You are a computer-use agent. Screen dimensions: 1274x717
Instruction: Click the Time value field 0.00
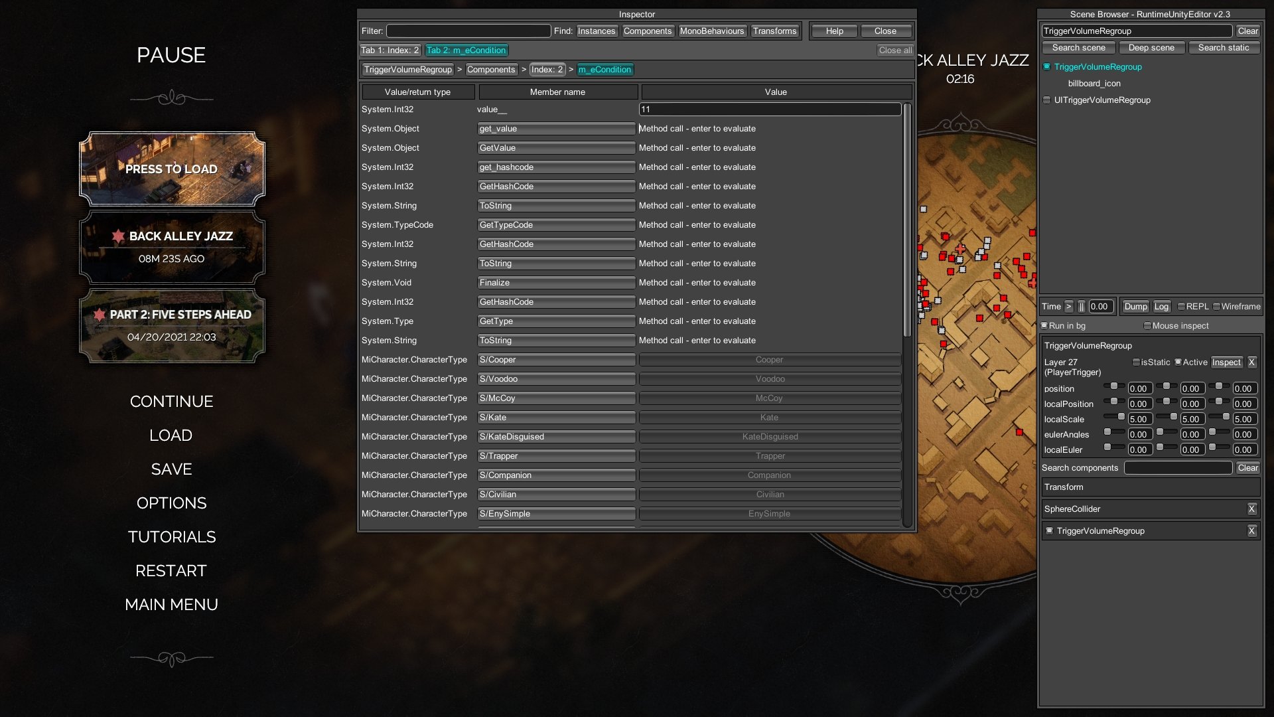click(x=1101, y=306)
